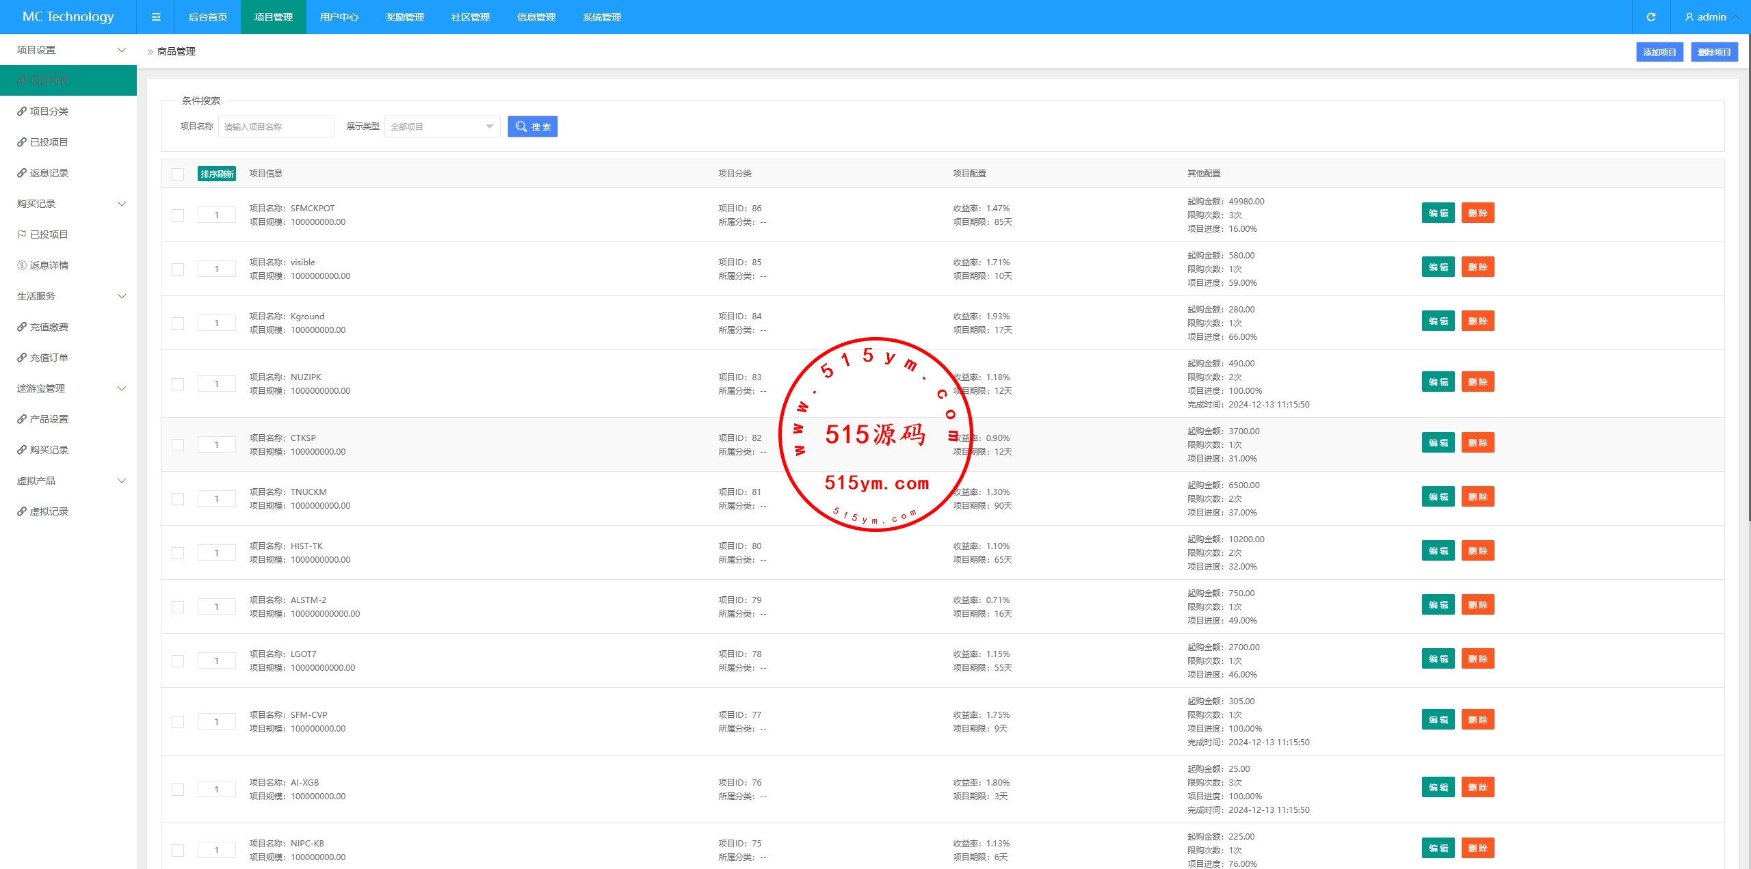This screenshot has height=869, width=1751.
Task: Check the box for SFMCKPOT project row
Action: click(178, 215)
